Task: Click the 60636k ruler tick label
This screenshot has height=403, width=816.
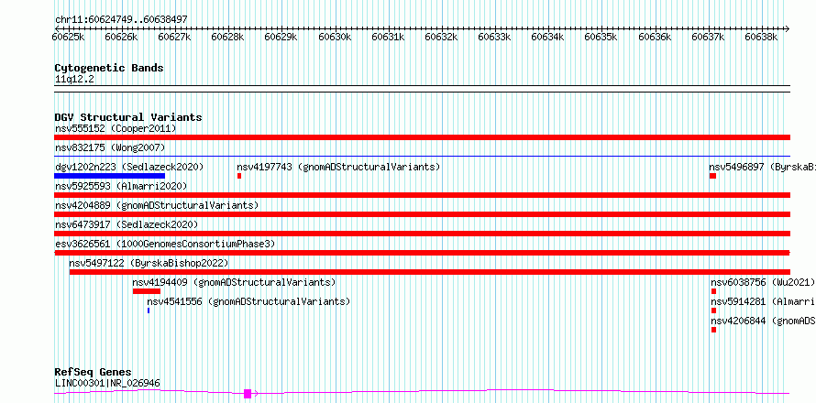Action: [x=655, y=37]
